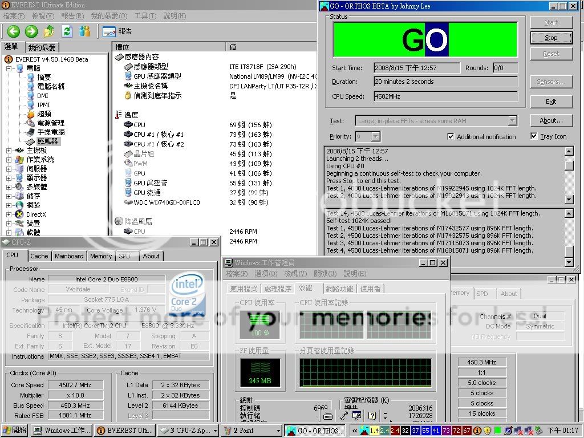
Task: Switch to the Mainboard tab in CPU-Z
Action: [69, 256]
